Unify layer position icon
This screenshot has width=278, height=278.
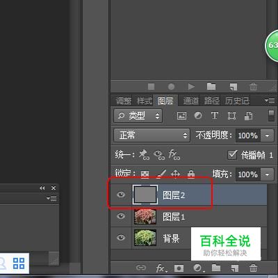[144, 155]
